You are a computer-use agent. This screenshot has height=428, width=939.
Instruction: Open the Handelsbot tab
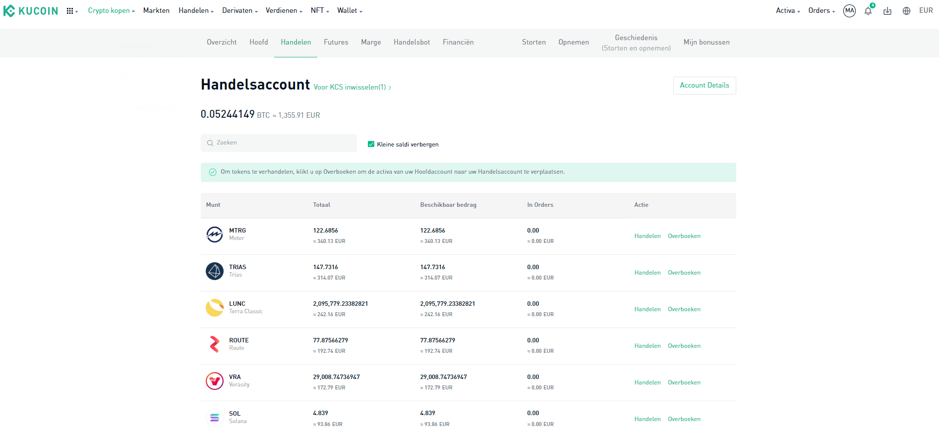(411, 43)
